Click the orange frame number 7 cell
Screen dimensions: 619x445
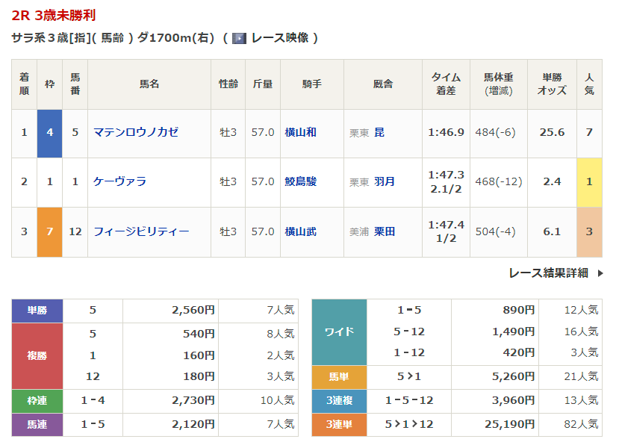(49, 231)
